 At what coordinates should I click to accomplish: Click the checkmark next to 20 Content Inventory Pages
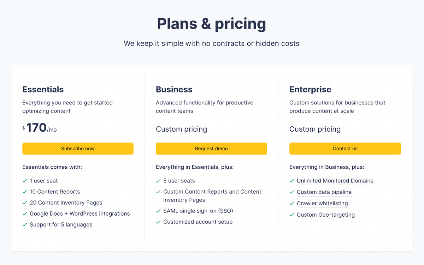[25, 203]
